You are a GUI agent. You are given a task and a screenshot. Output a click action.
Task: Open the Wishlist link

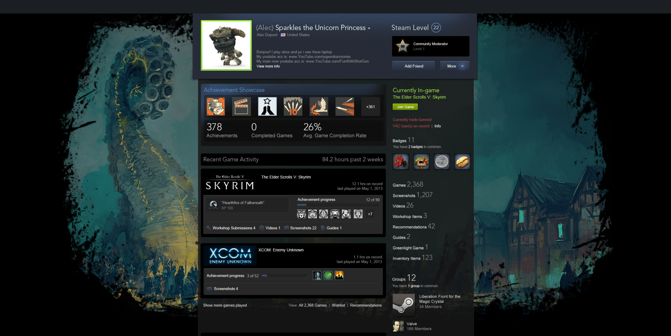coord(338,305)
